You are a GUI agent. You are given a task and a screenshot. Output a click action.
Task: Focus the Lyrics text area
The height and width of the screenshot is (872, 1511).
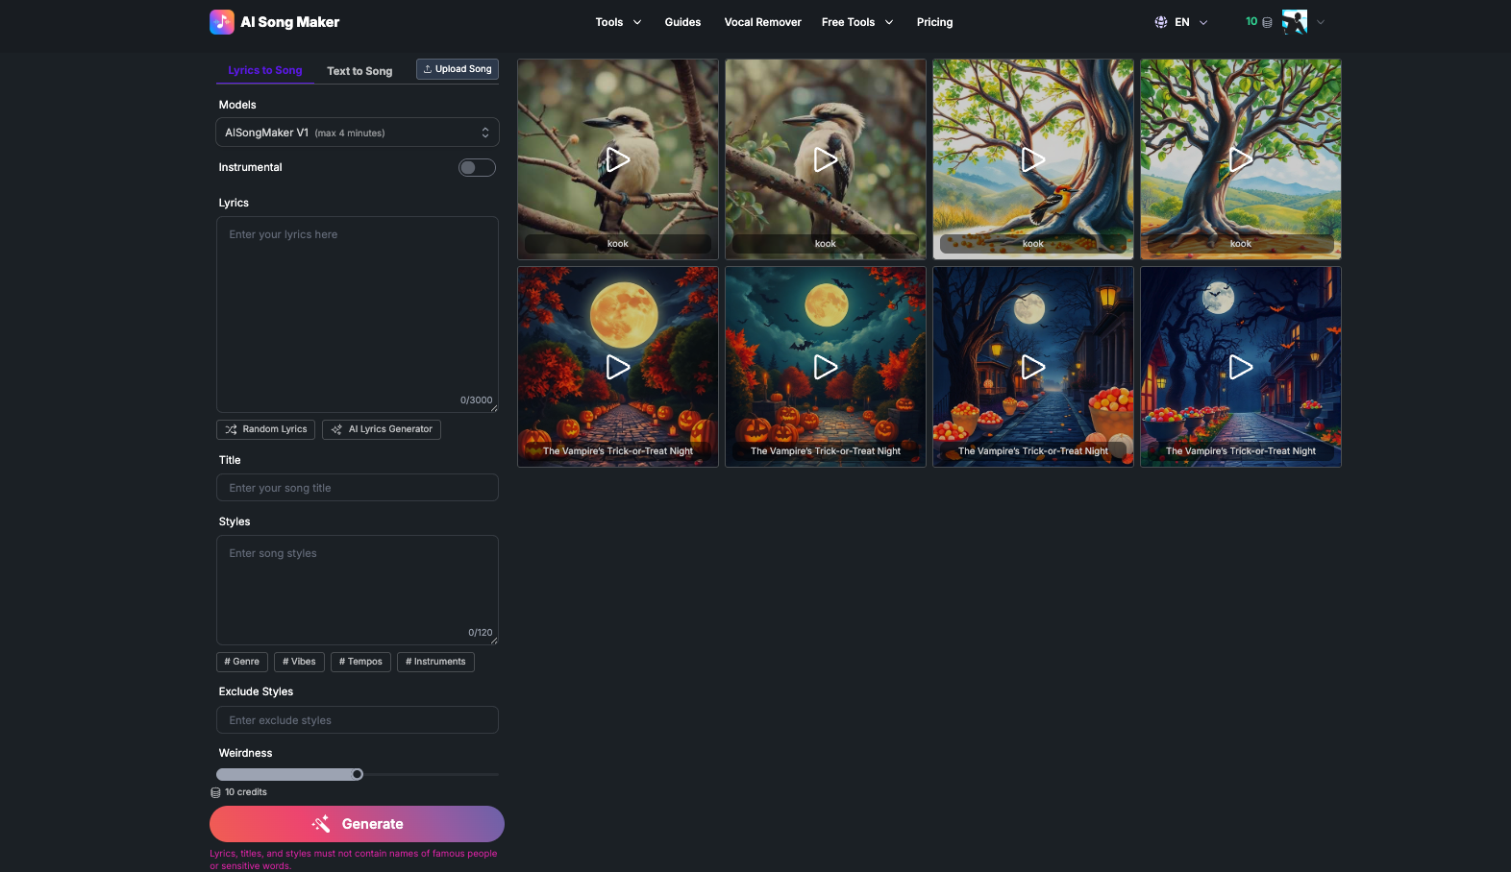tap(358, 315)
